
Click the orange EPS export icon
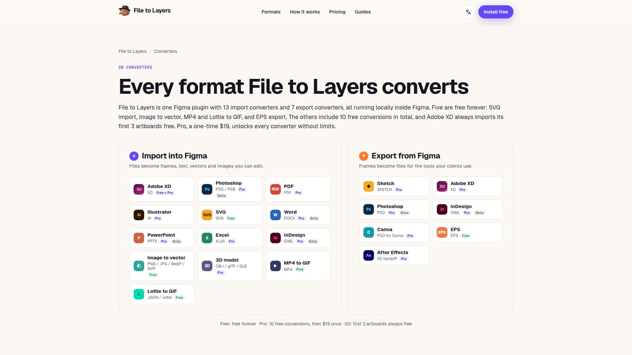pos(442,232)
